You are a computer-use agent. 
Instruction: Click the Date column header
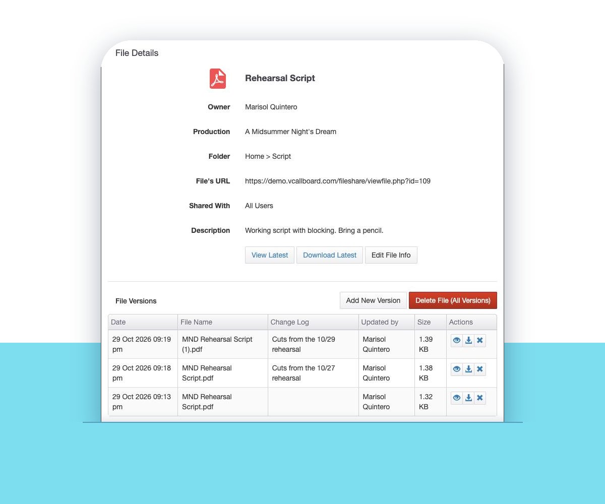coord(143,322)
